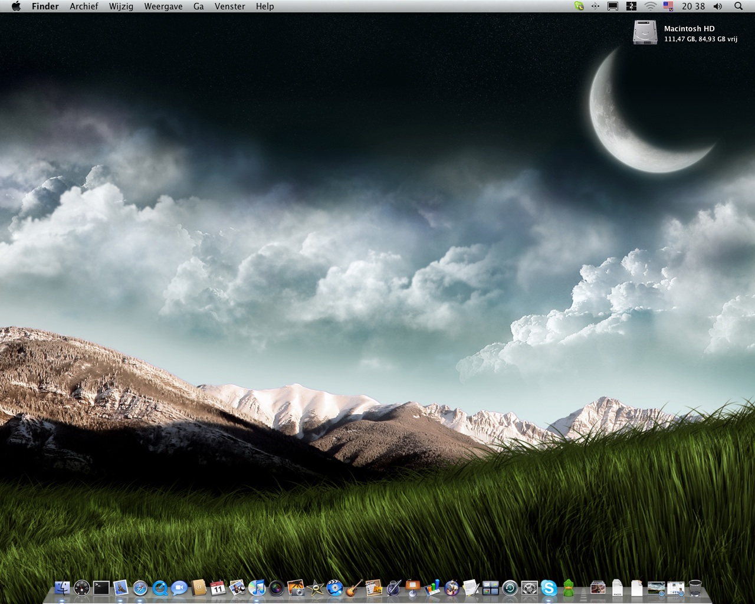
Task: Open the Displays menu bar icon
Action: (x=613, y=6)
